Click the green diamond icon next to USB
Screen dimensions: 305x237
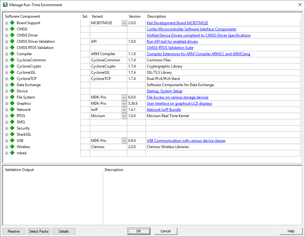(12, 140)
